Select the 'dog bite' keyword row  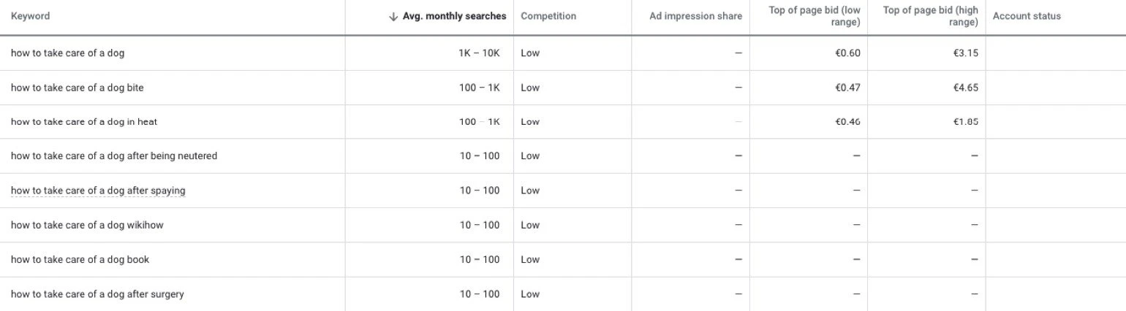[x=77, y=88]
